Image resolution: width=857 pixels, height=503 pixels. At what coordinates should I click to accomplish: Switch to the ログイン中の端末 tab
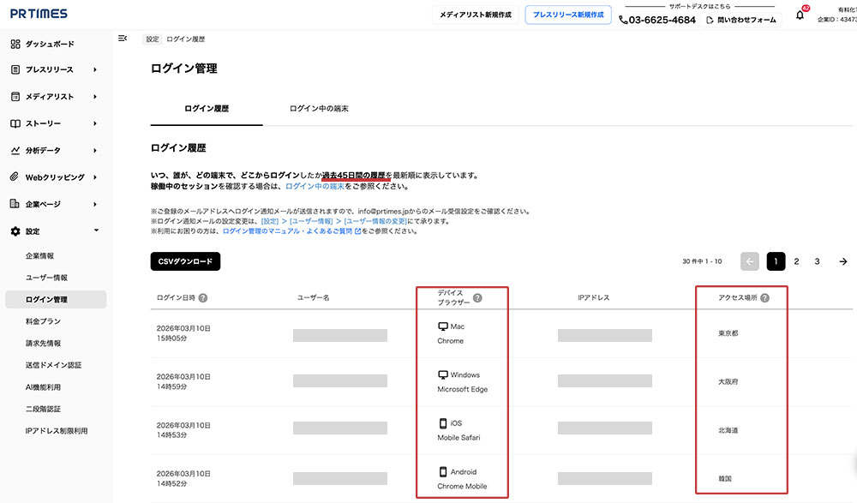click(319, 109)
